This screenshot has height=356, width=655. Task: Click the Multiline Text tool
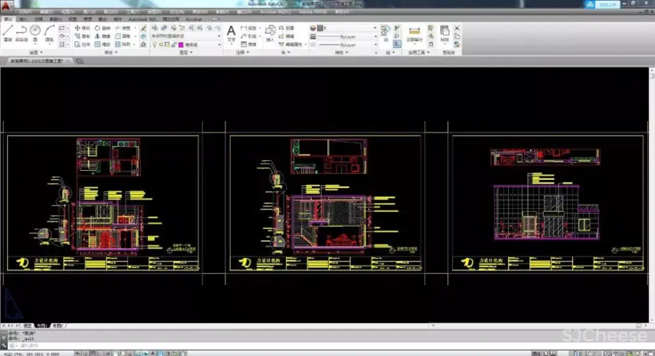pos(231,32)
